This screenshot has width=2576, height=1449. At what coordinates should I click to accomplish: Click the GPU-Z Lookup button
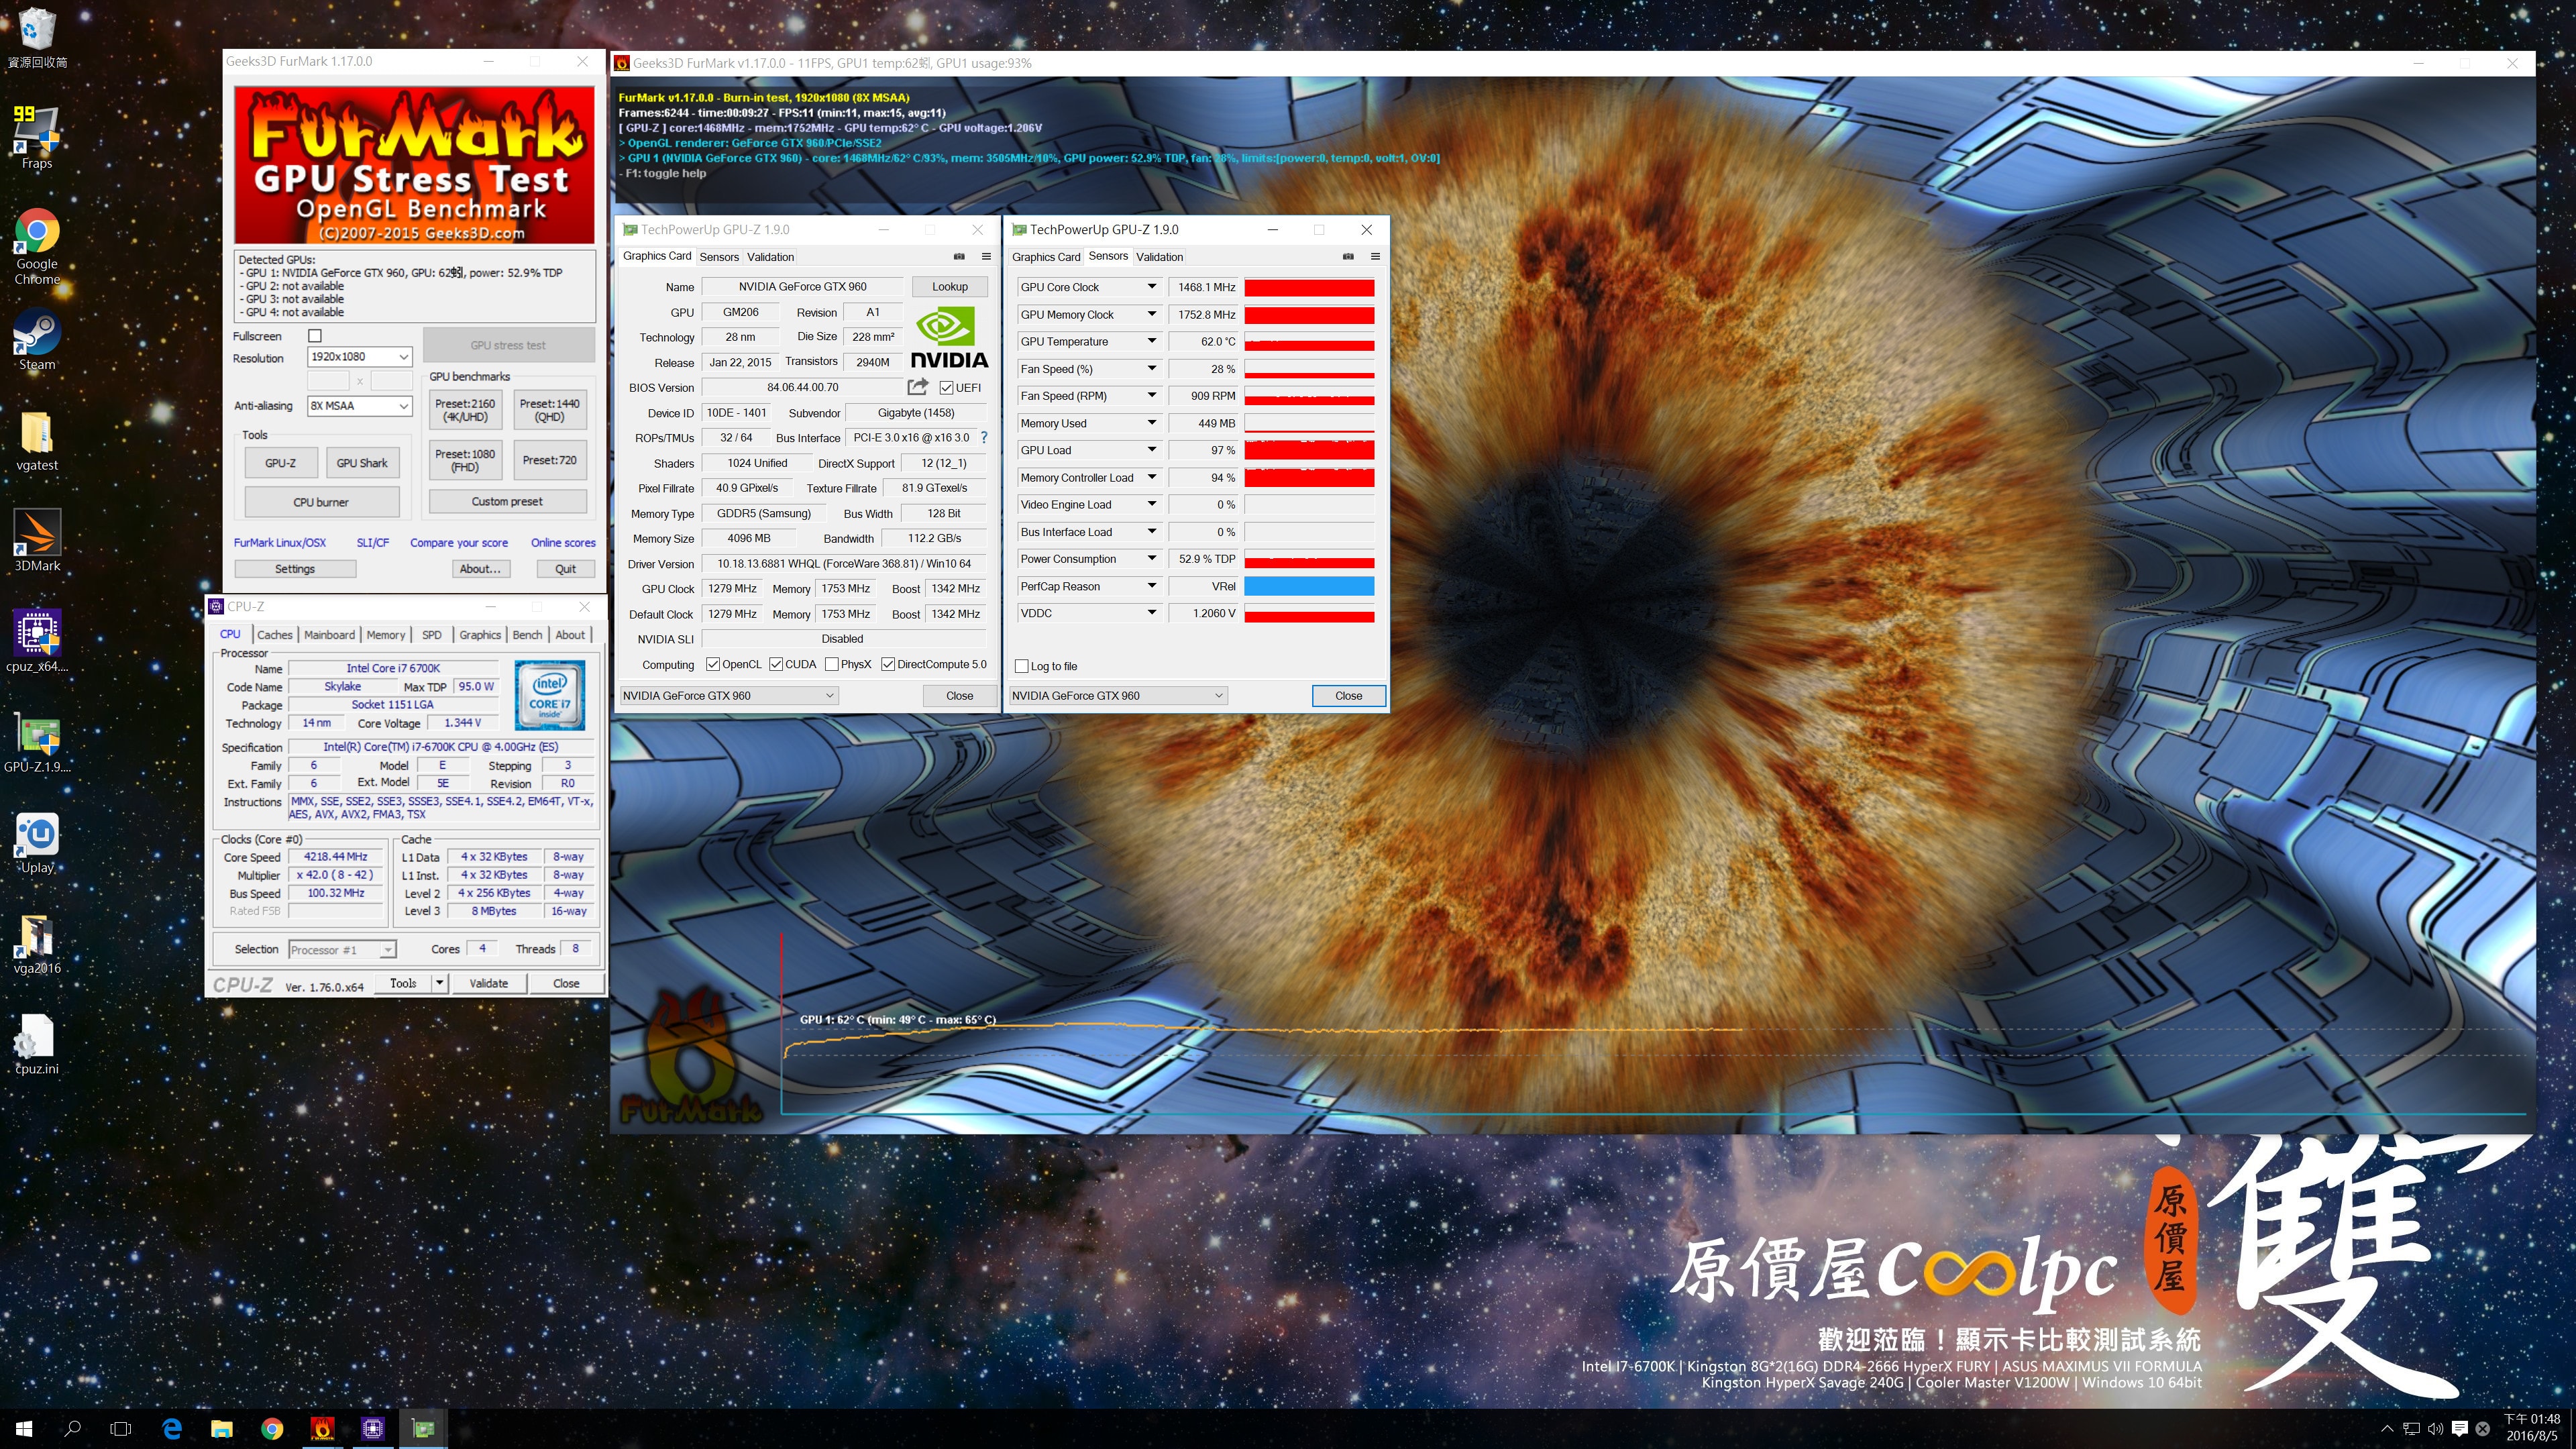click(950, 287)
